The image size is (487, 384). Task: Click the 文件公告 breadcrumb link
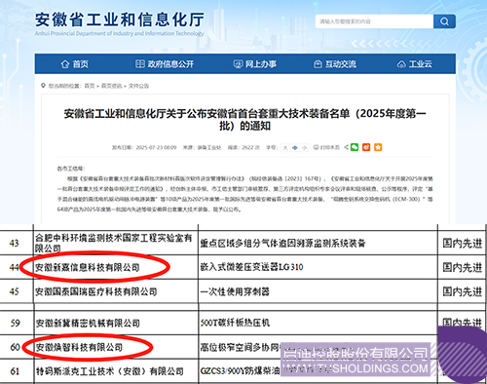click(138, 86)
